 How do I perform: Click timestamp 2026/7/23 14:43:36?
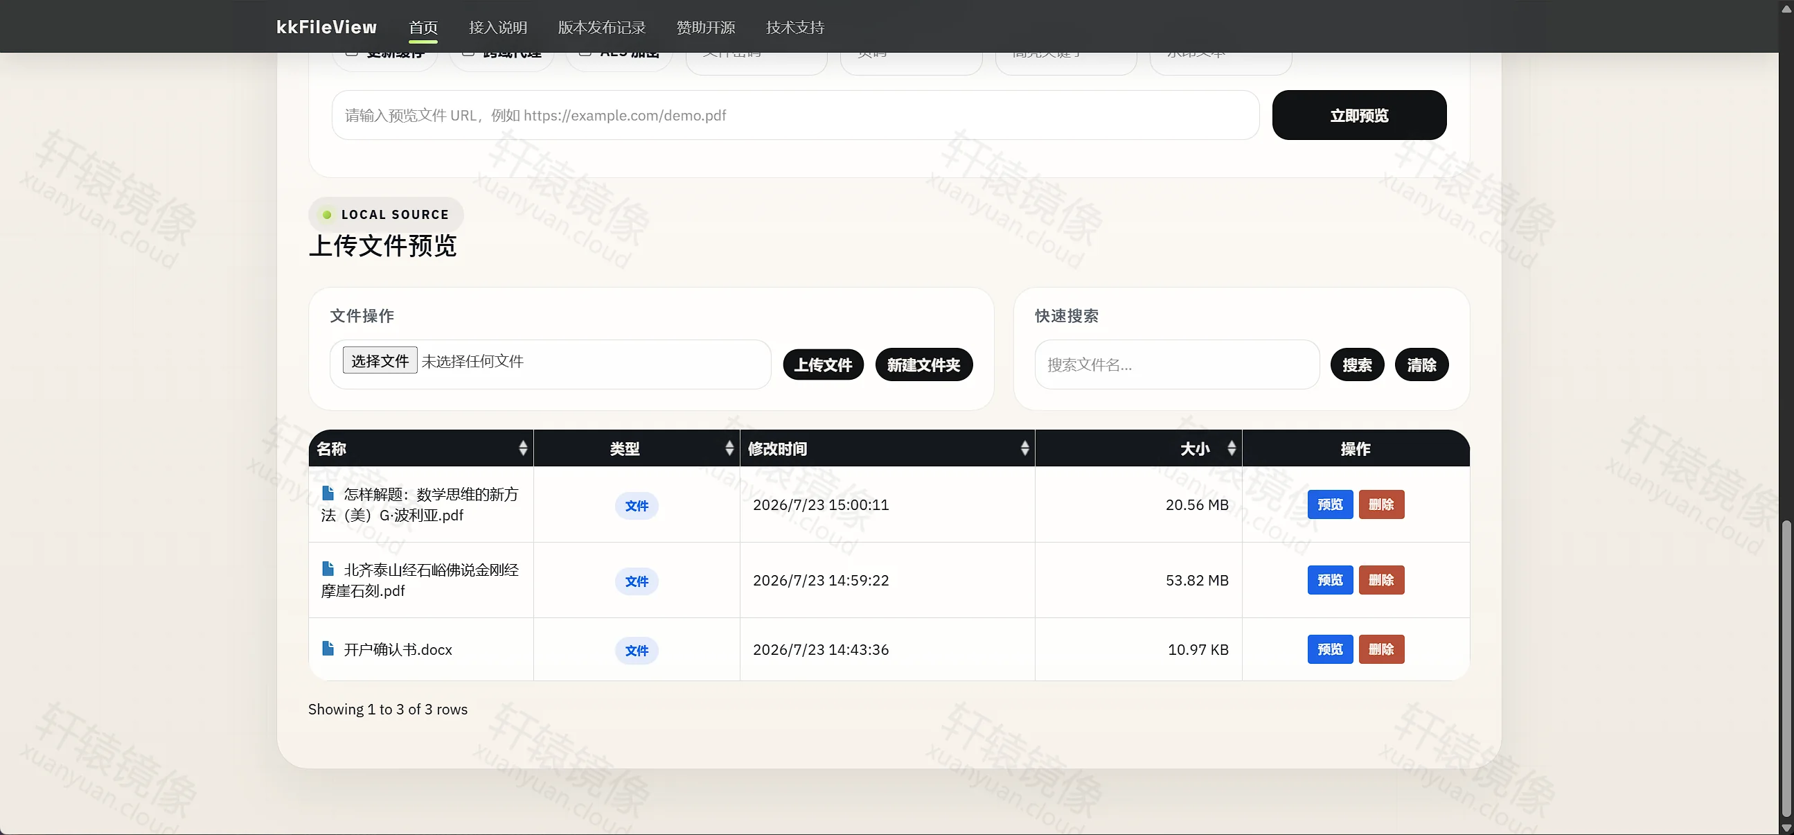pyautogui.click(x=820, y=649)
